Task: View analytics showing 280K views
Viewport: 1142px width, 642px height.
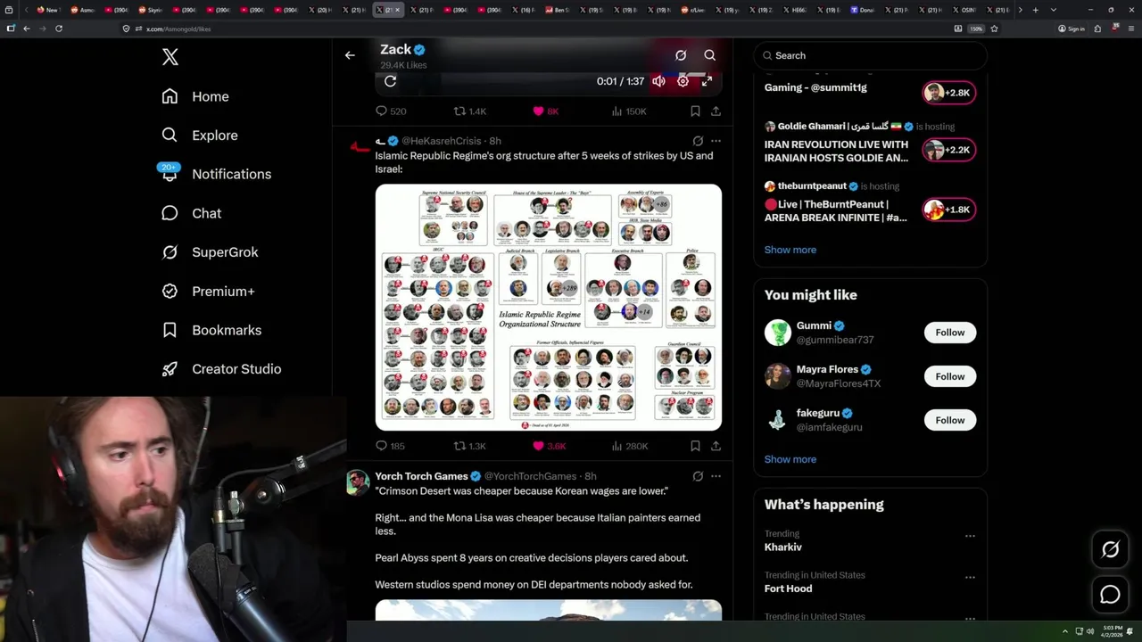Action: pyautogui.click(x=629, y=446)
